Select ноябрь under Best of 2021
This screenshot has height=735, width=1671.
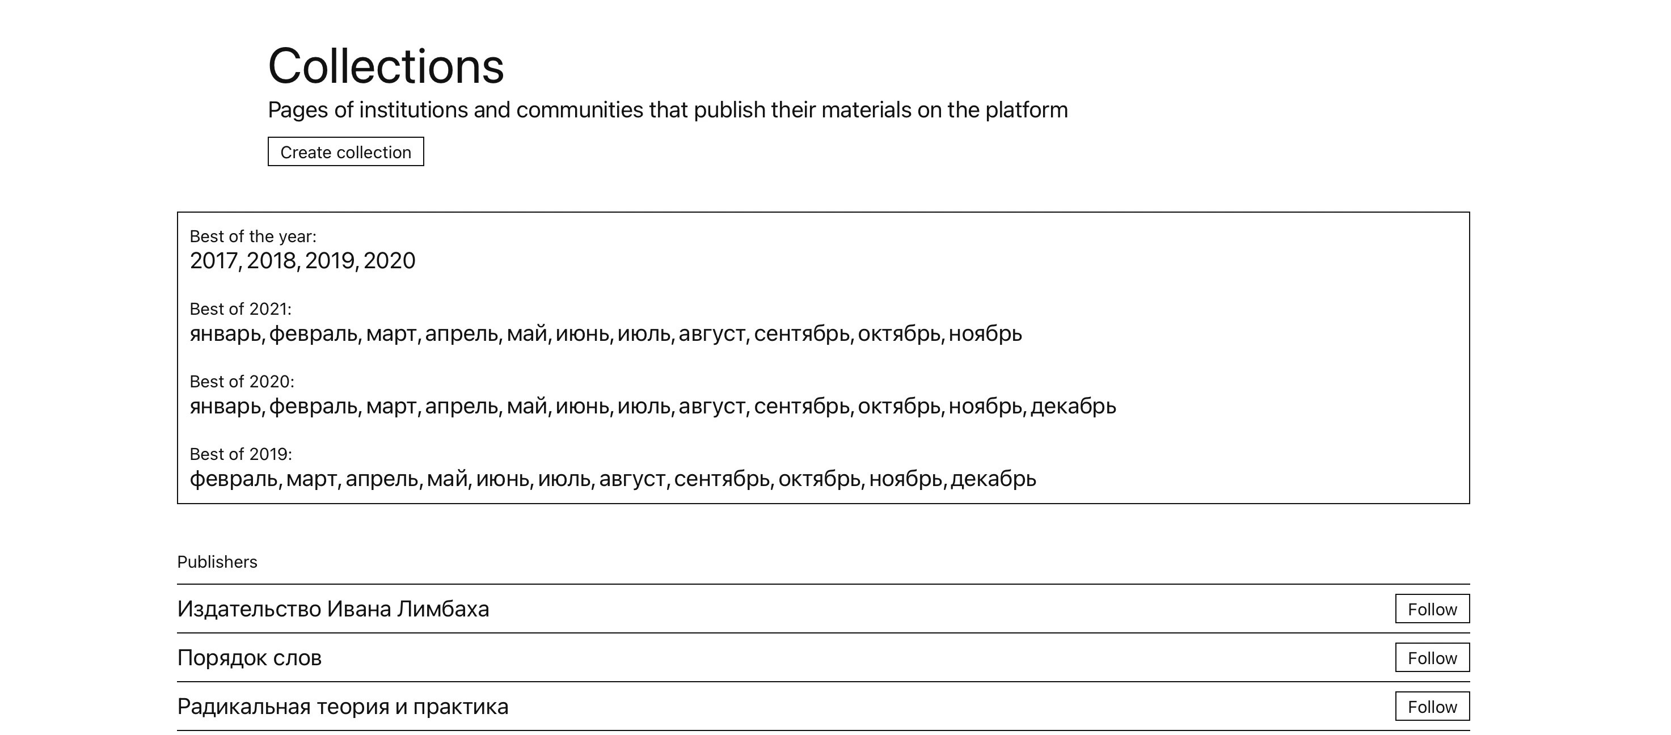(985, 333)
